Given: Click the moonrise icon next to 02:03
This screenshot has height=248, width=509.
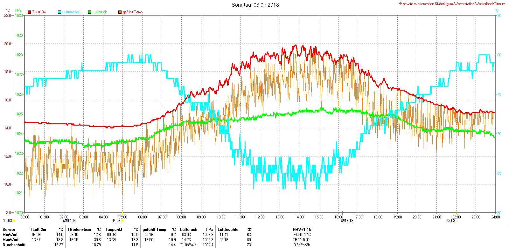Looking at the screenshot, I should click(x=65, y=220).
